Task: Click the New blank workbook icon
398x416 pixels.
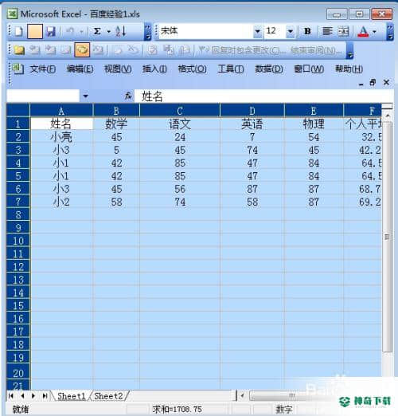Action: pyautogui.click(x=19, y=31)
